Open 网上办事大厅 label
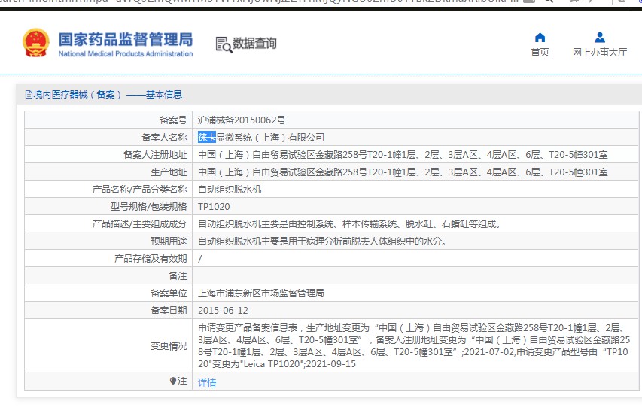The image size is (642, 407). [599, 53]
